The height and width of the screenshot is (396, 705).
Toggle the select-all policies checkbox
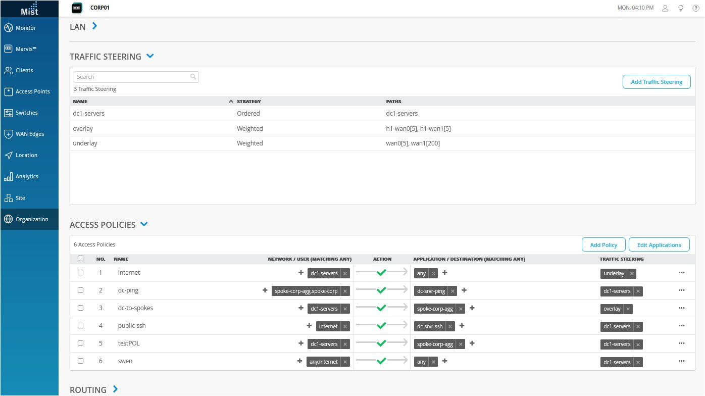point(80,259)
